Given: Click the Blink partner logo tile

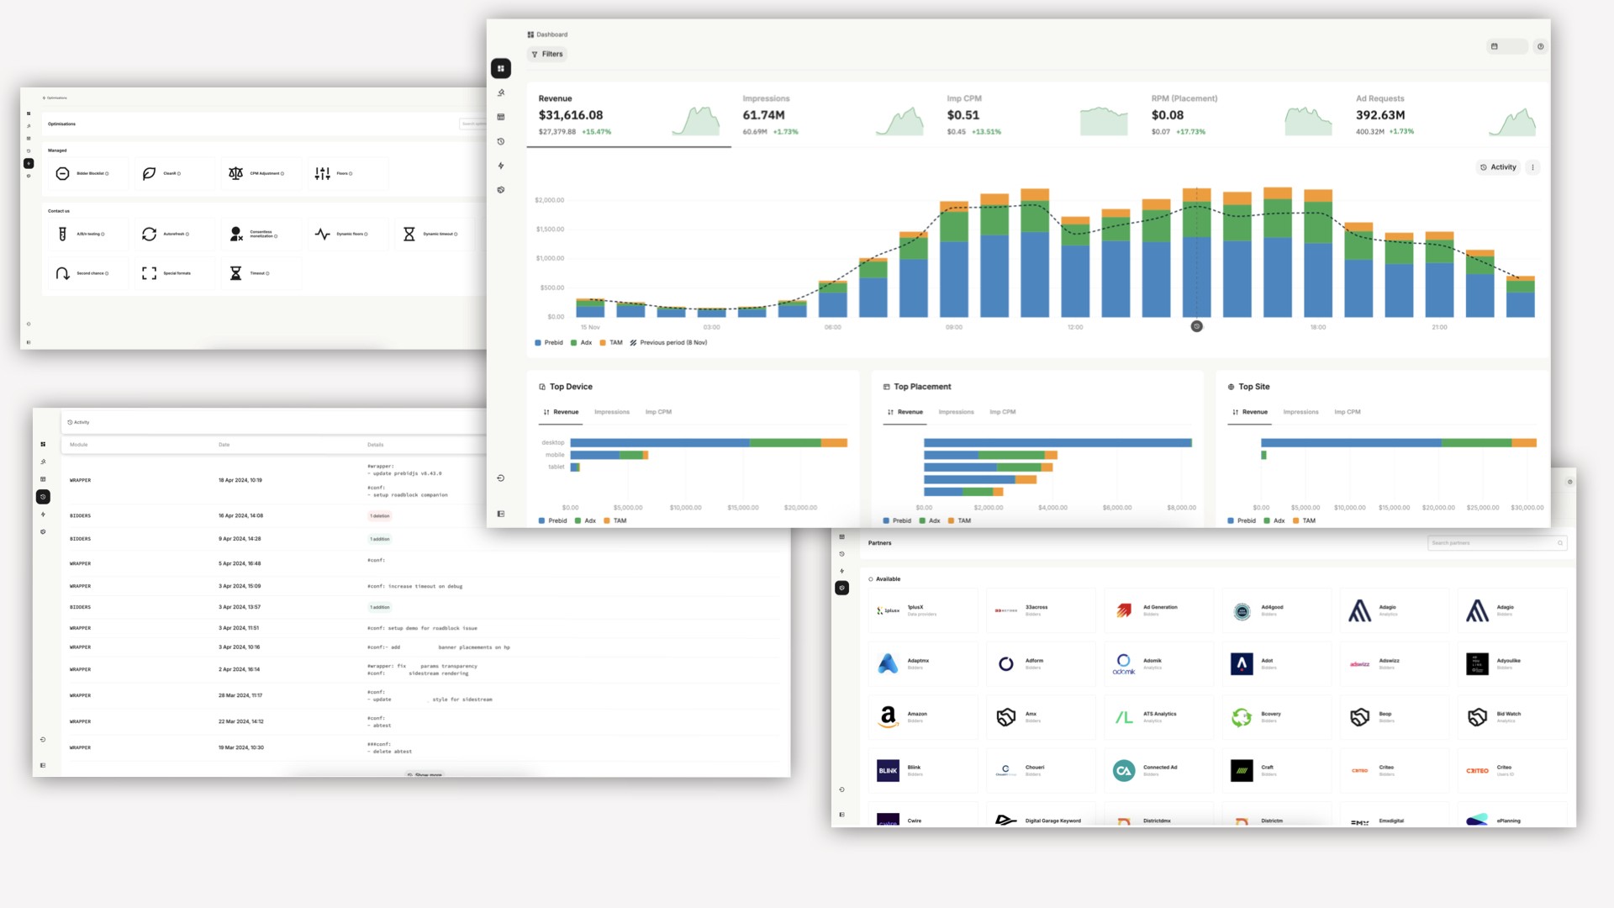Looking at the screenshot, I should point(889,770).
